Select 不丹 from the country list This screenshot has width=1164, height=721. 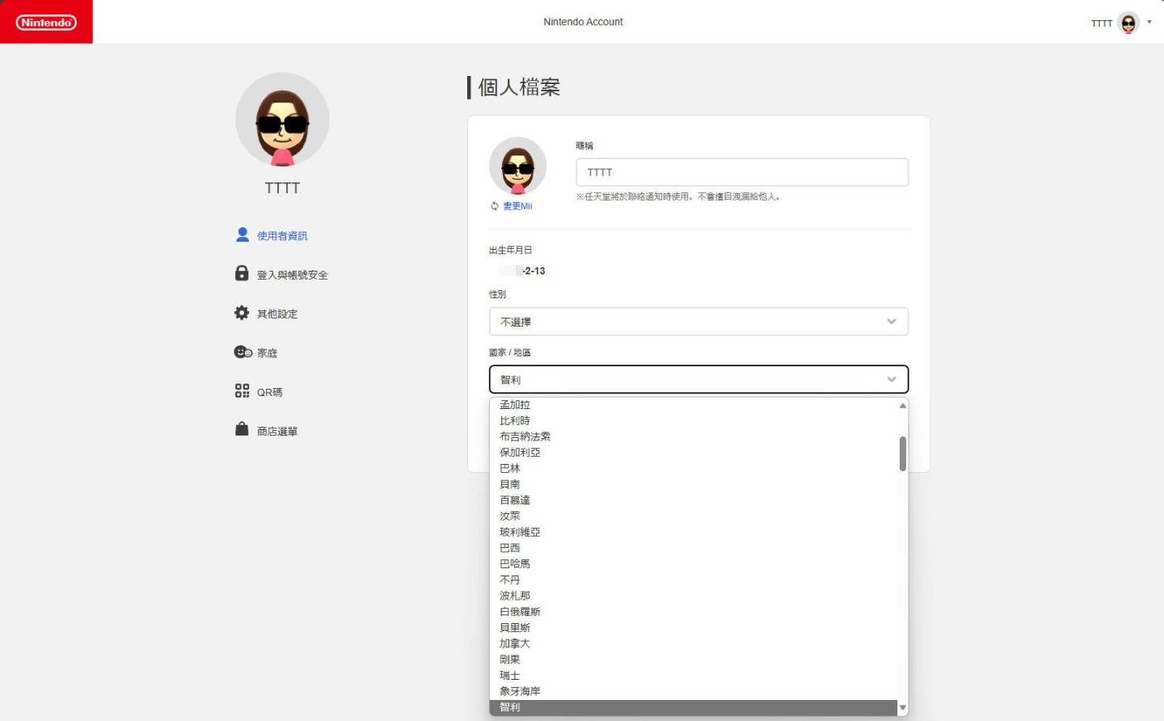tap(694, 580)
